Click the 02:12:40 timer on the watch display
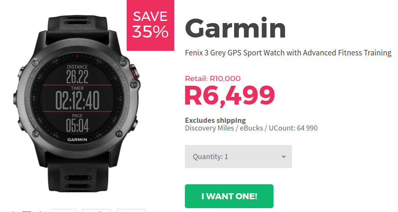 77,100
